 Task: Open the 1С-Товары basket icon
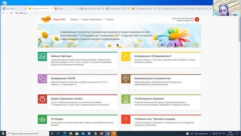click(42, 119)
